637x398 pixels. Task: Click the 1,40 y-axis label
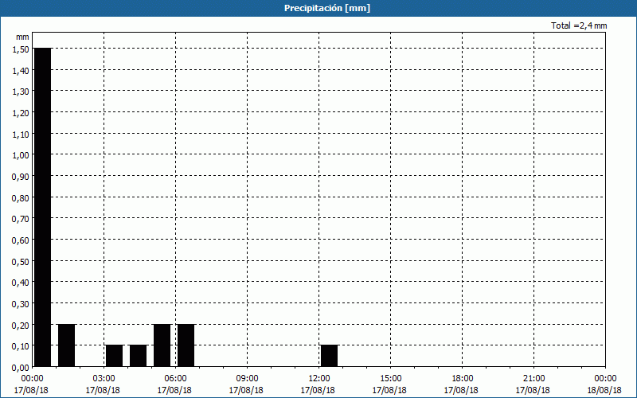[x=21, y=71]
